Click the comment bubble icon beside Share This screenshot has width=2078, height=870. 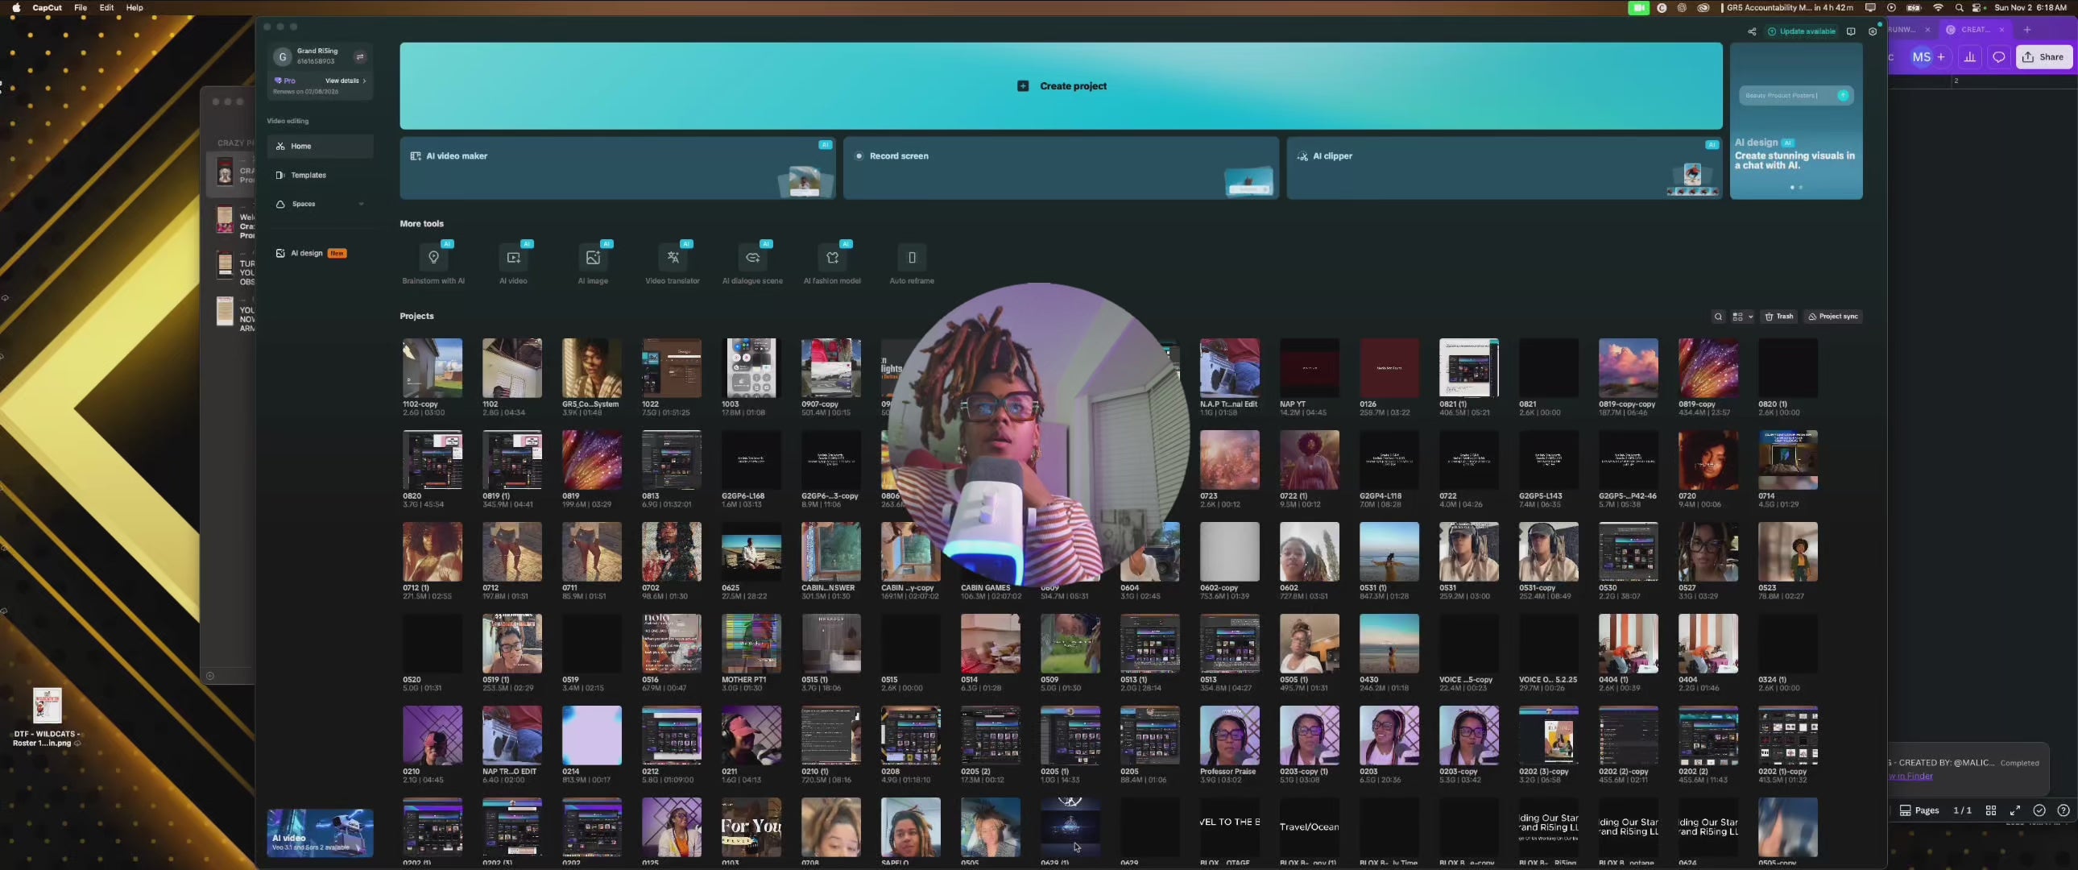[x=1998, y=57]
